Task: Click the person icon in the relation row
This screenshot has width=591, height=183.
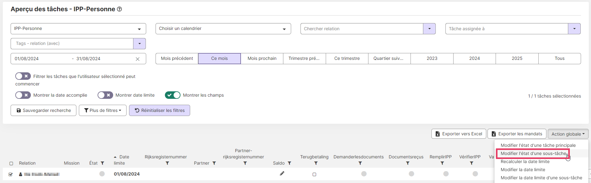Action: click(x=21, y=174)
